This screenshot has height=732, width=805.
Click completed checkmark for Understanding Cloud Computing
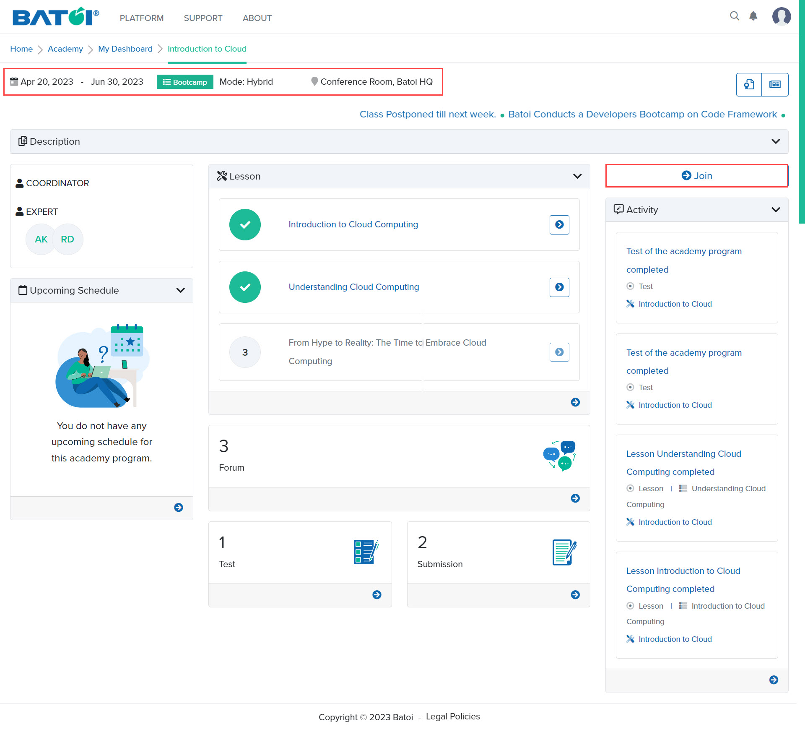point(245,287)
